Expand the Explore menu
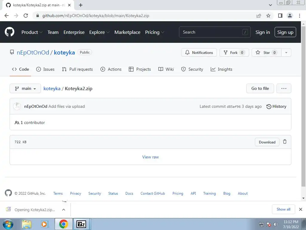The width and height of the screenshot is (306, 230). click(99, 32)
